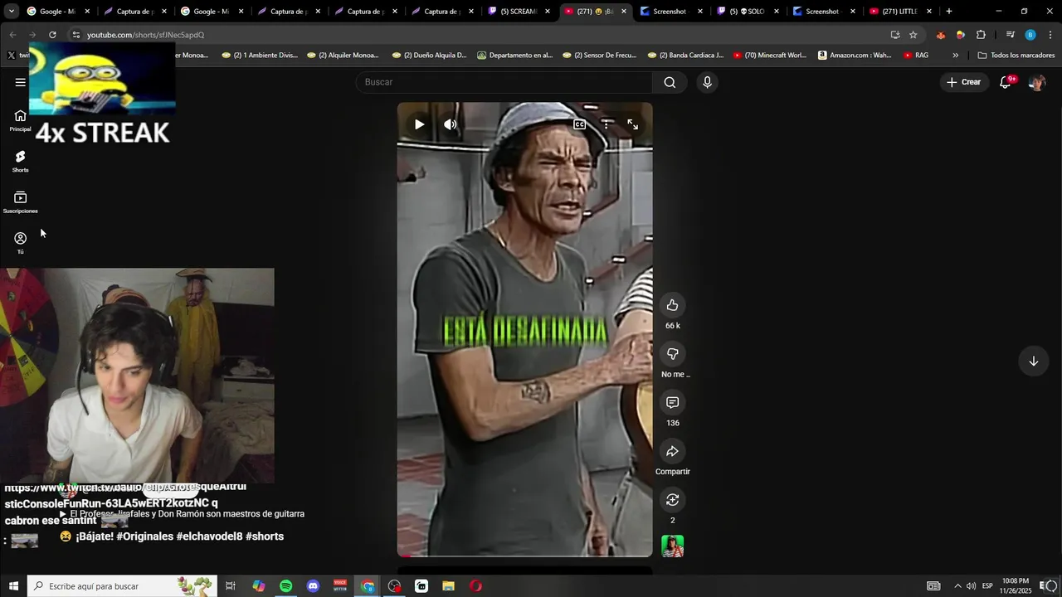This screenshot has width=1062, height=597.
Task: Dislike the Short (No me gusta)
Action: click(672, 354)
